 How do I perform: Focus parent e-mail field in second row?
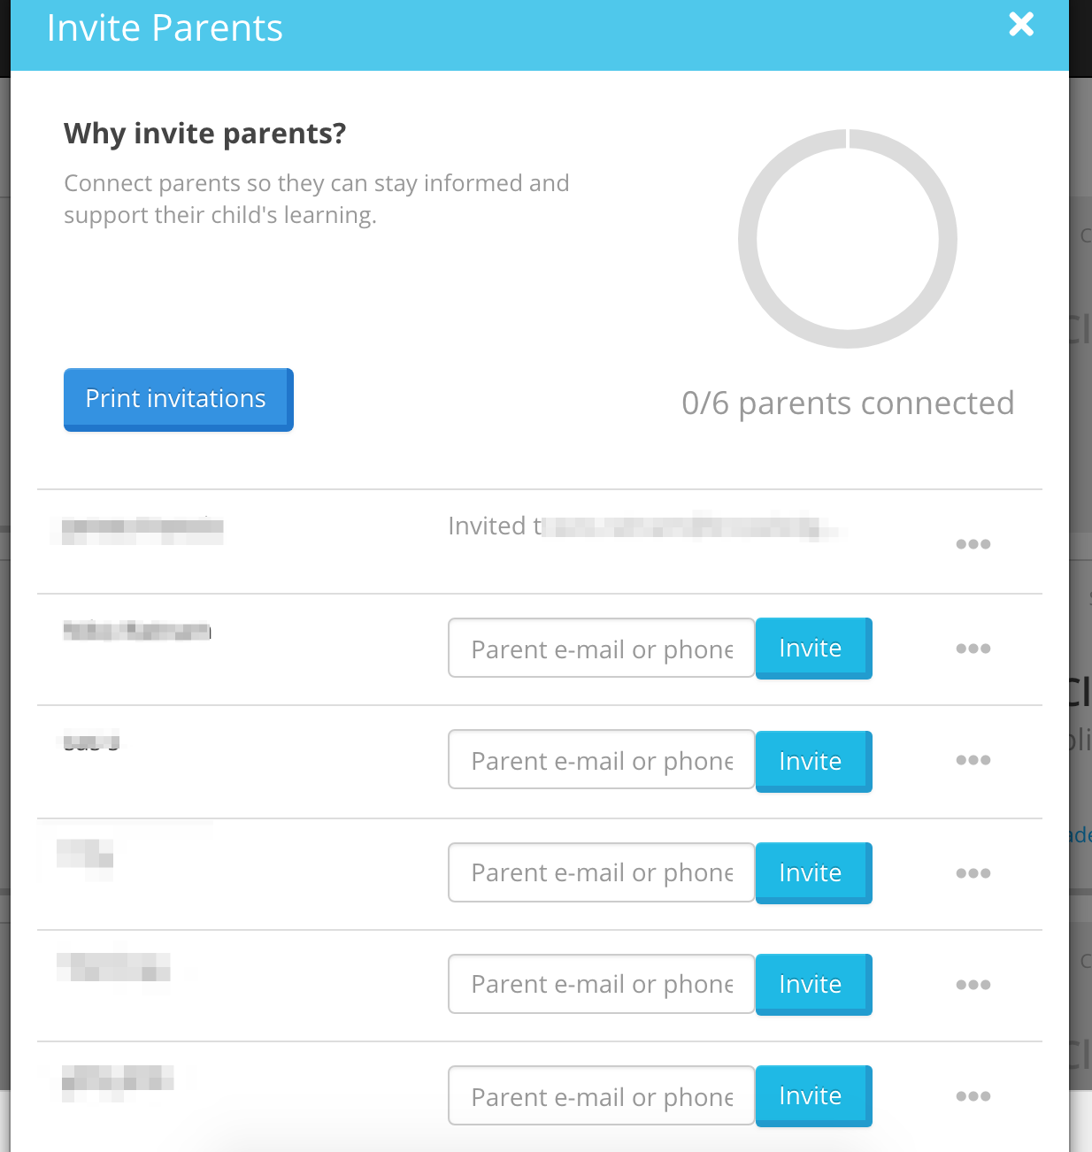602,648
